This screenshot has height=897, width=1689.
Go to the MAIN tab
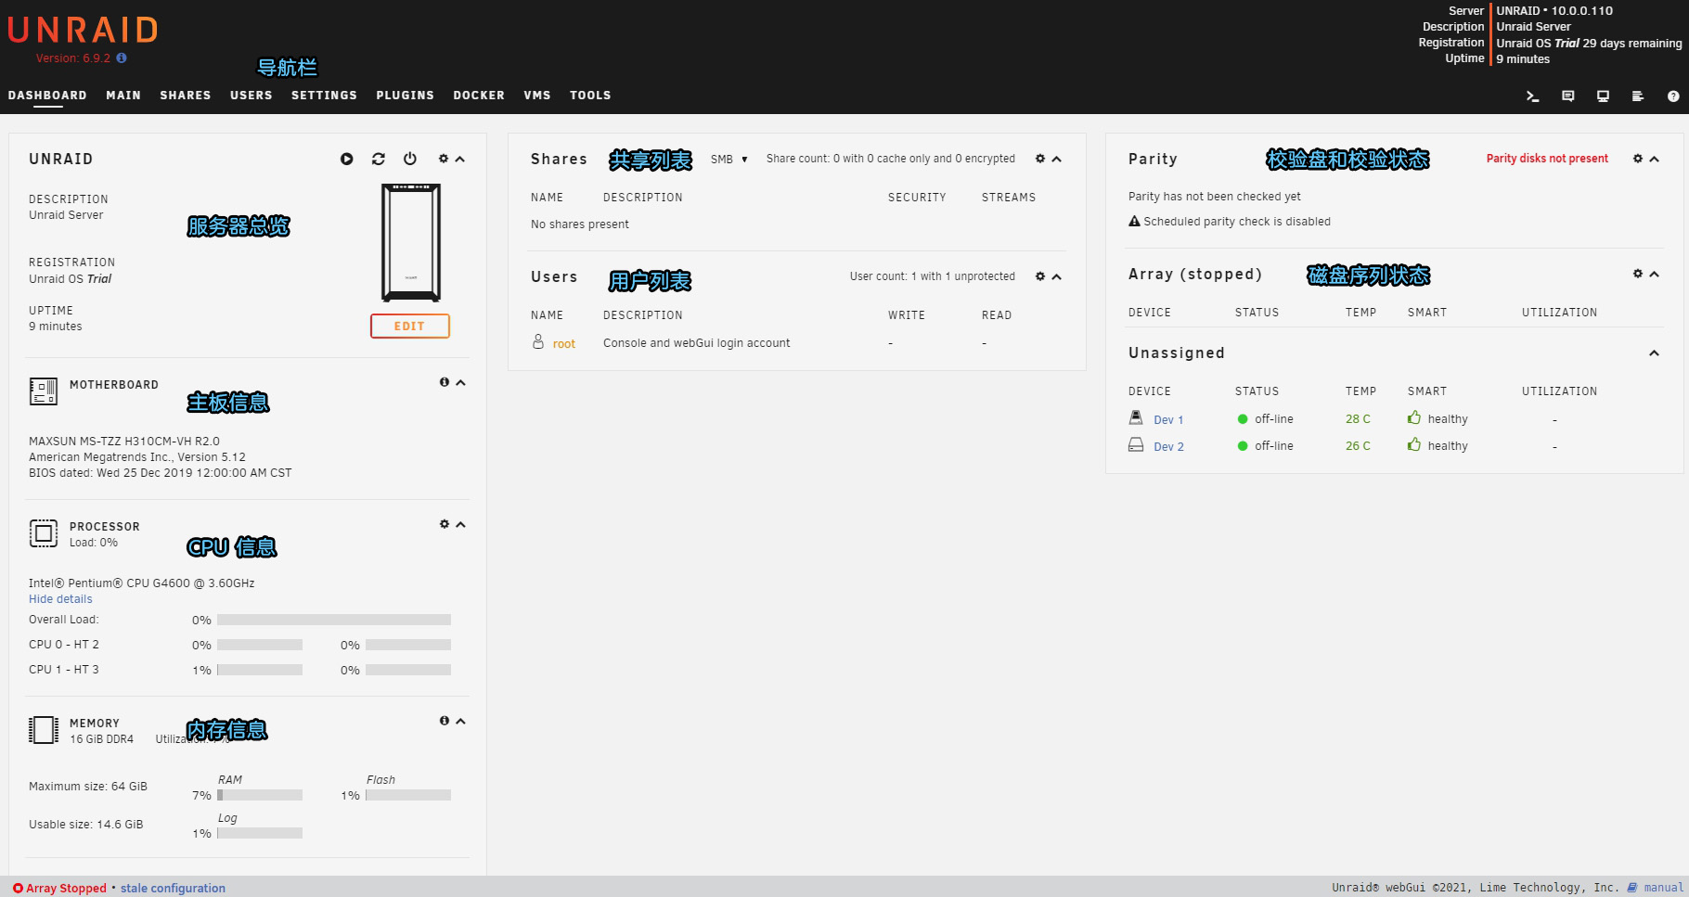(123, 96)
